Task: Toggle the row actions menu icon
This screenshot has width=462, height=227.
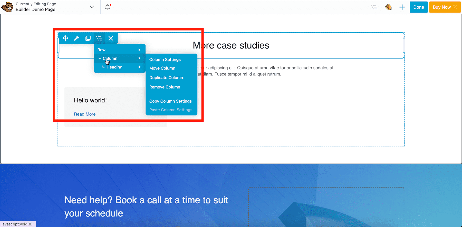Action: tap(99, 38)
